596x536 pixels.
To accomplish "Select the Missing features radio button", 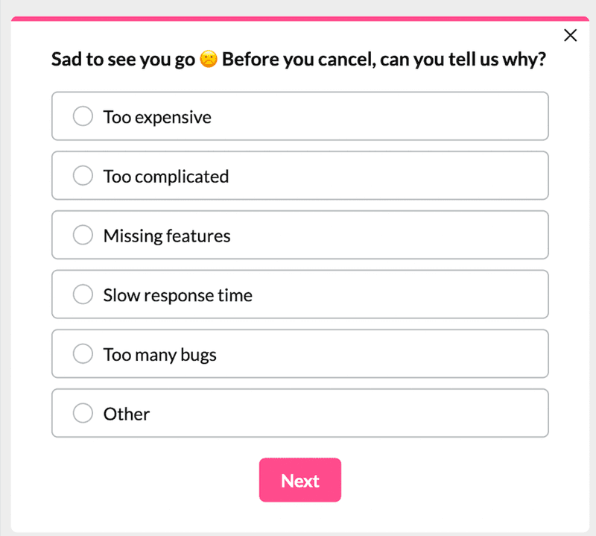I will [x=83, y=235].
